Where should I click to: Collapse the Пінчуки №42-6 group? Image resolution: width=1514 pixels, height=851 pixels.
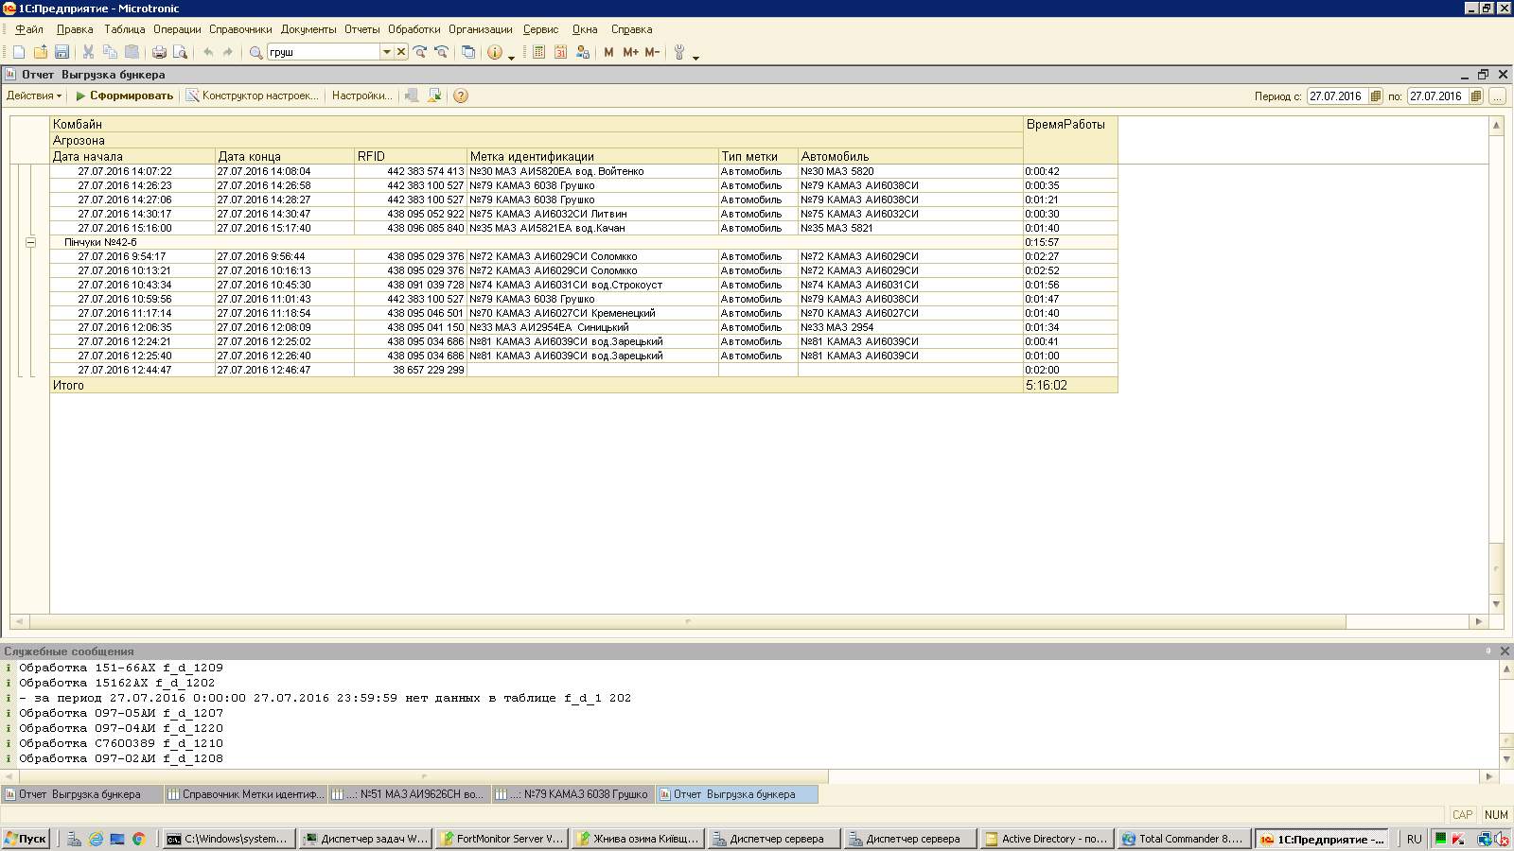[30, 242]
